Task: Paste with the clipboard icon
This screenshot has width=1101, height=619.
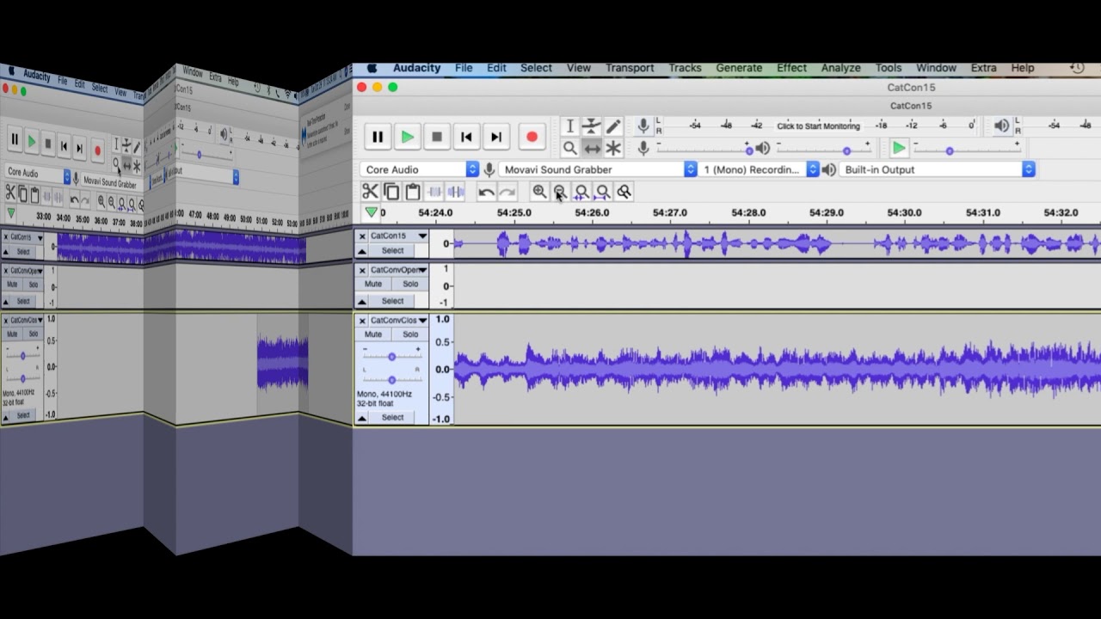Action: pyautogui.click(x=413, y=192)
